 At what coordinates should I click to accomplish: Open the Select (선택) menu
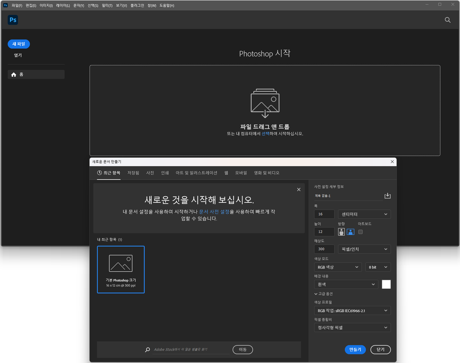pos(93,5)
